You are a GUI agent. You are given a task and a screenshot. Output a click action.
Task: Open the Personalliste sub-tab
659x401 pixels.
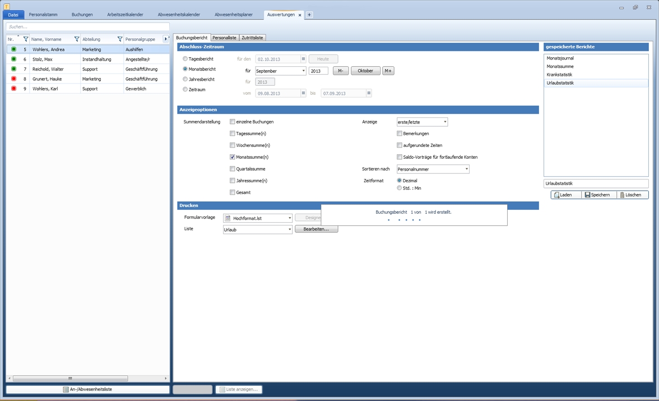pyautogui.click(x=224, y=38)
